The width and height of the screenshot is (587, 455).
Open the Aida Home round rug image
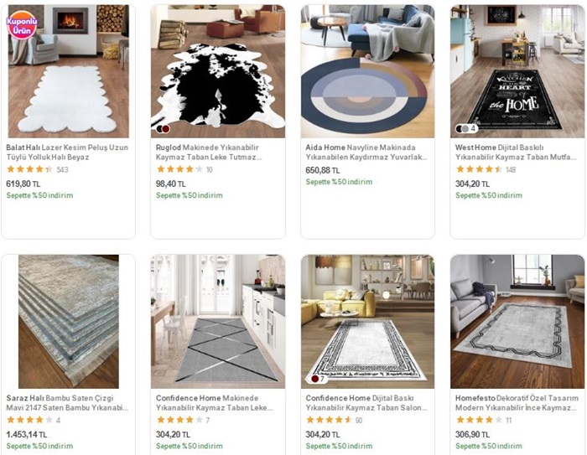point(367,71)
